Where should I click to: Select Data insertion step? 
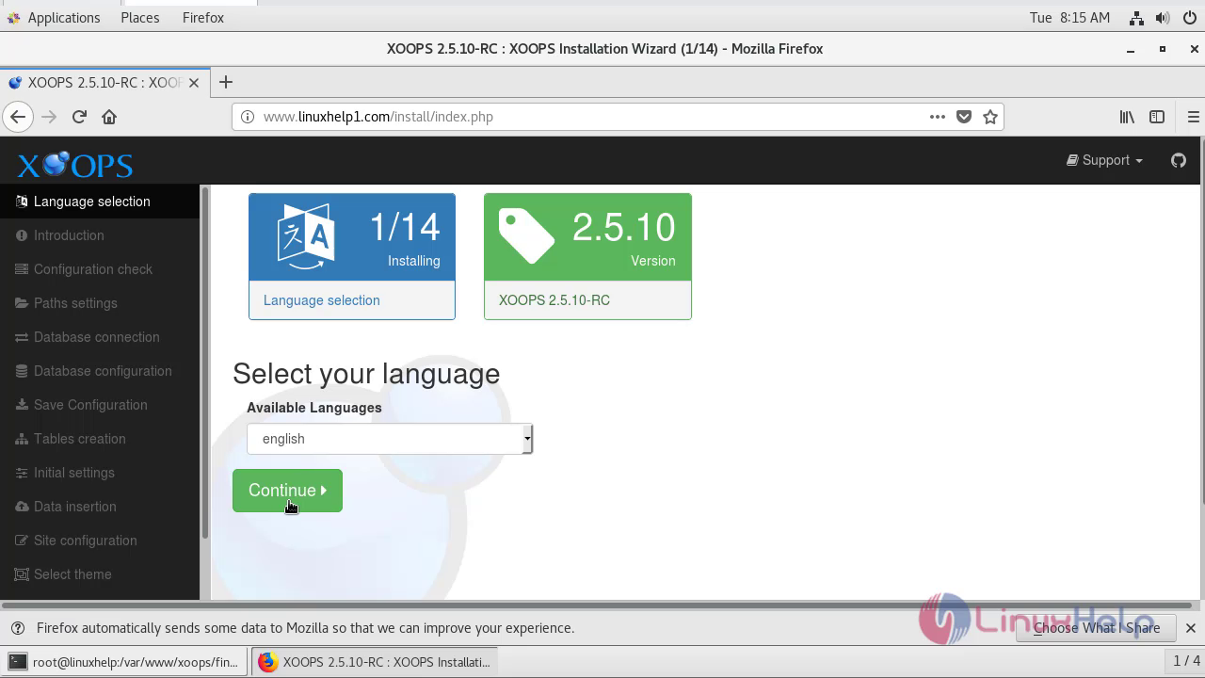point(100,507)
